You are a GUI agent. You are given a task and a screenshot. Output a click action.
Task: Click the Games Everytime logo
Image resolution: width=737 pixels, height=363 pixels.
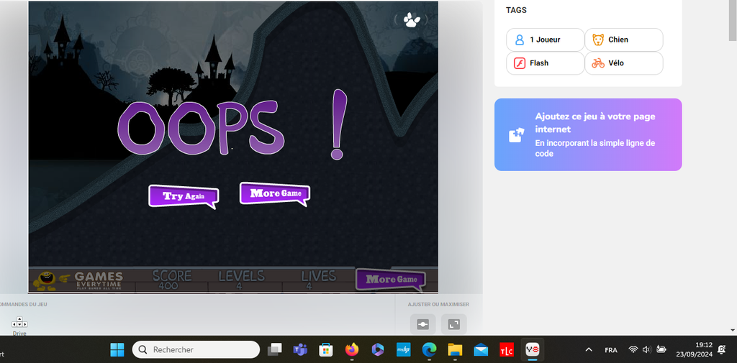[x=81, y=280]
